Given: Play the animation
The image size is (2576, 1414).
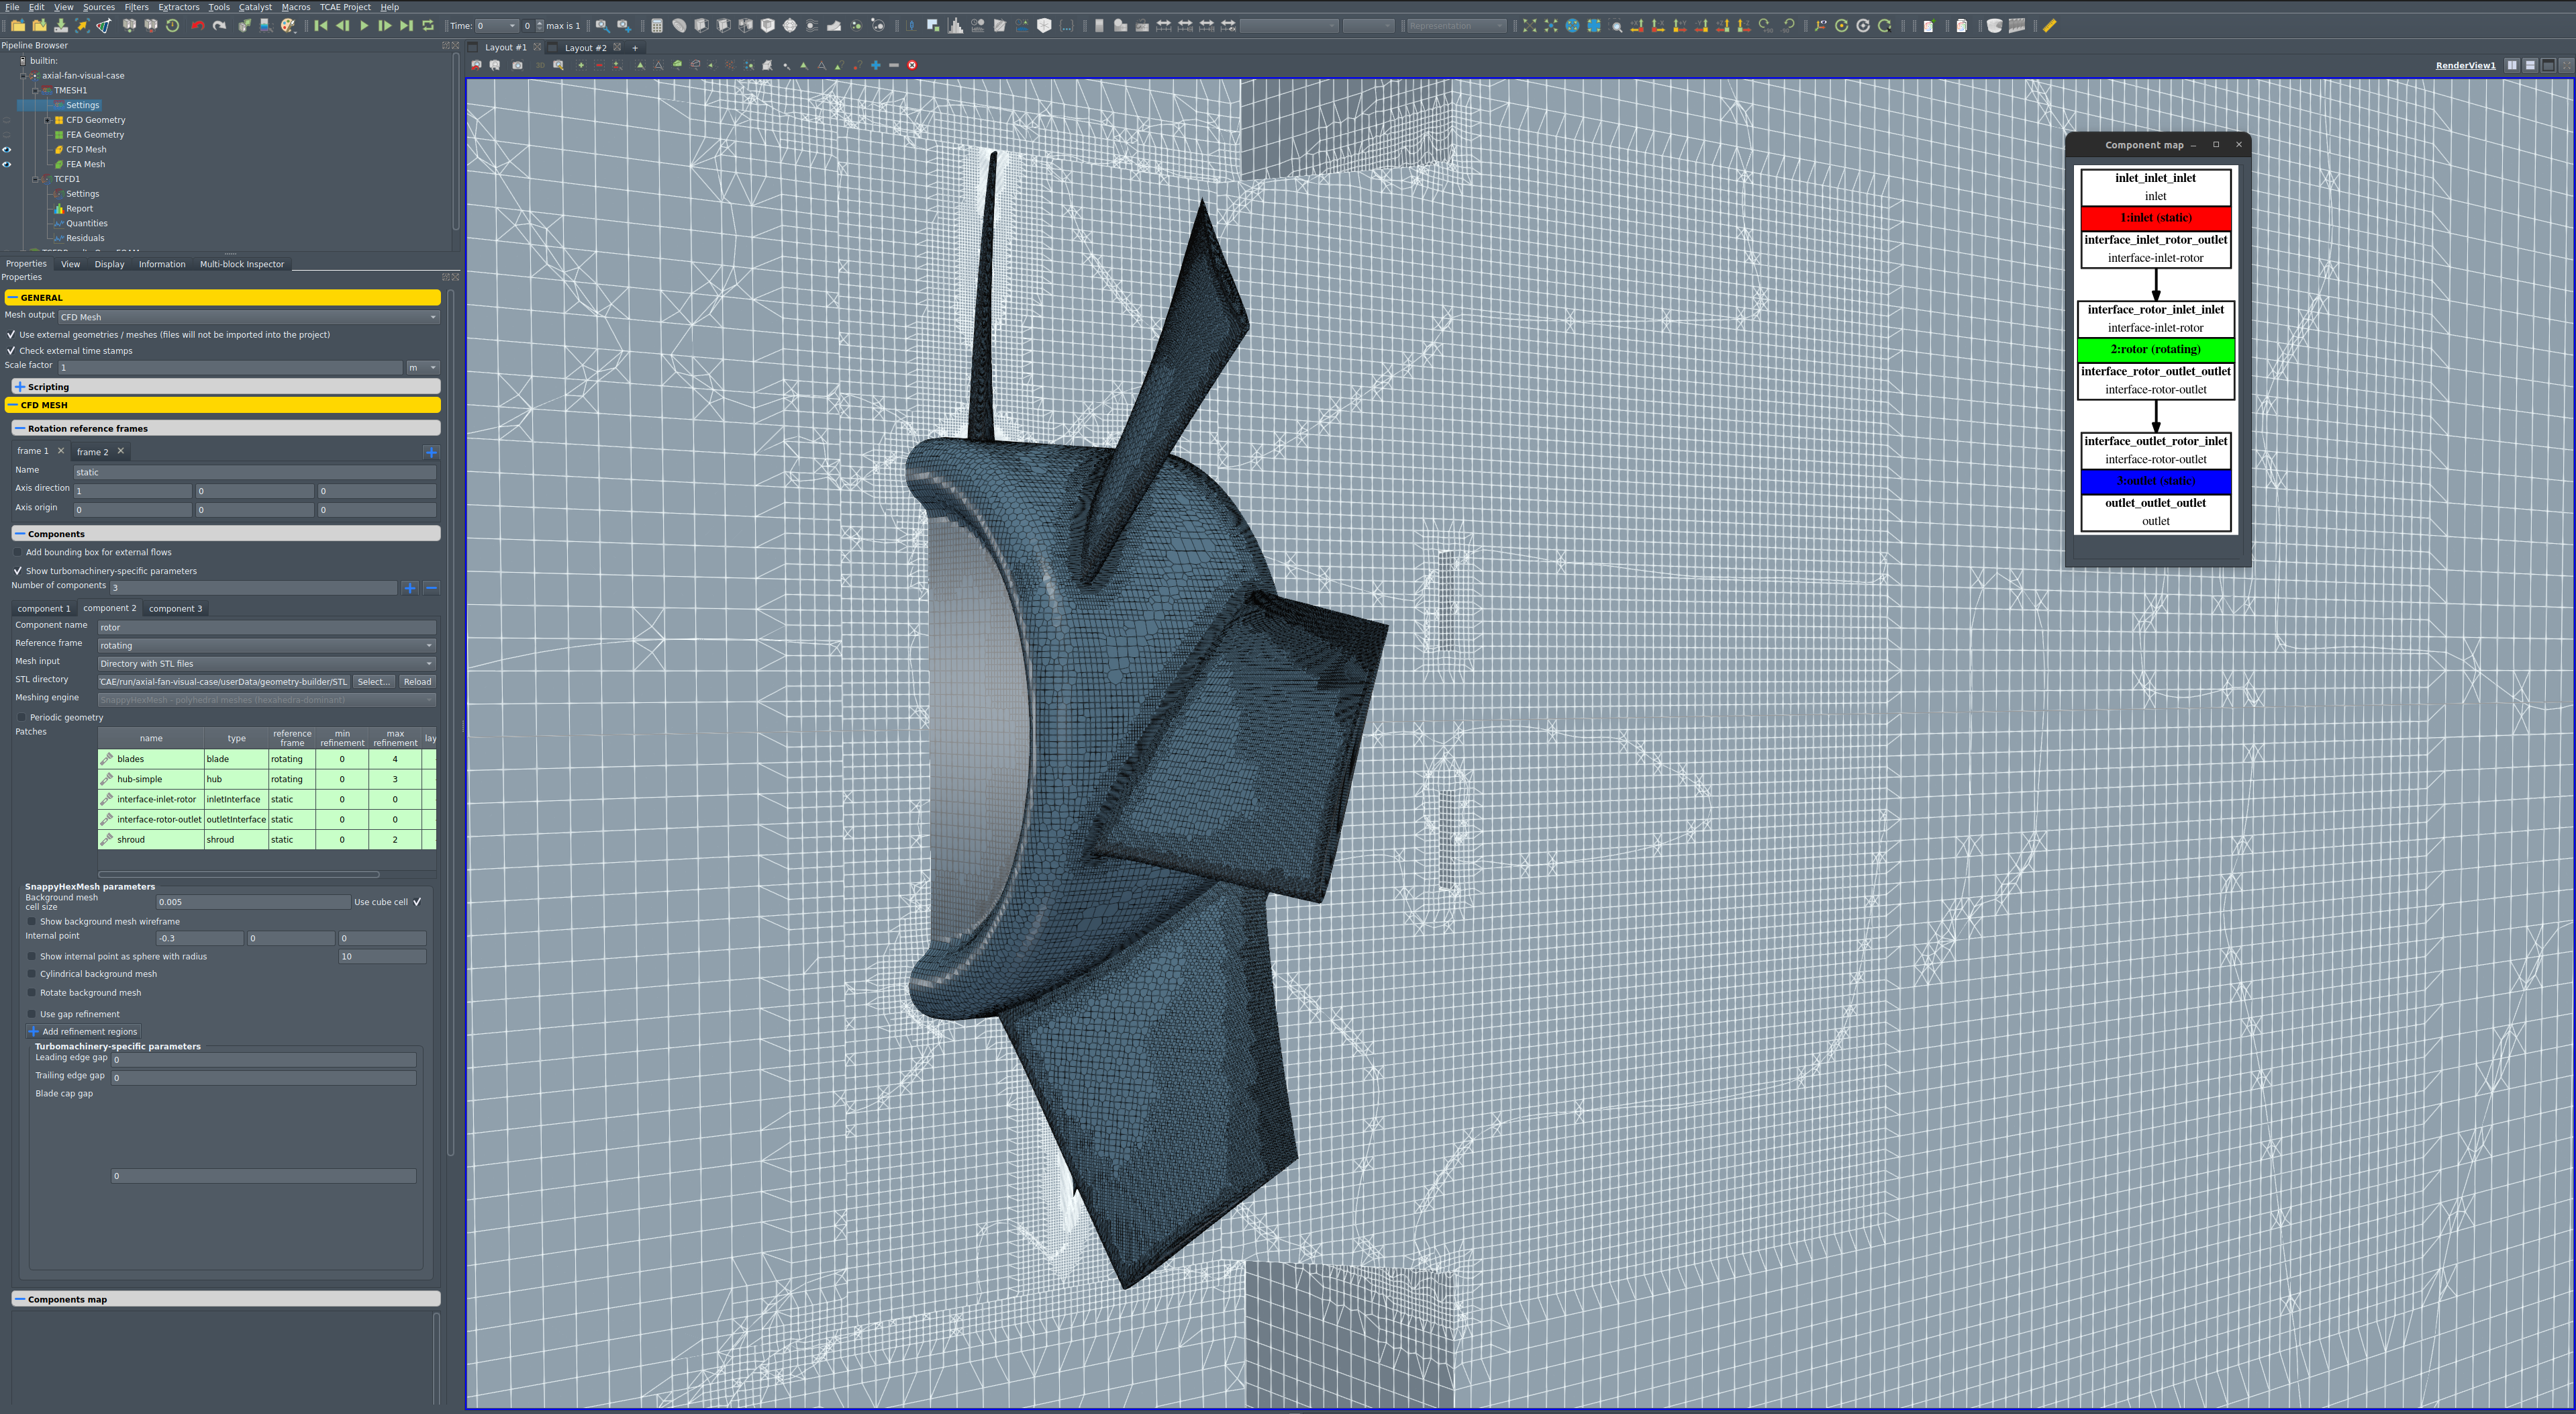Looking at the screenshot, I should pyautogui.click(x=364, y=26).
